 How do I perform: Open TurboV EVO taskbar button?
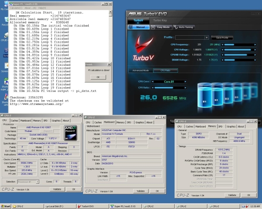click(x=93, y=206)
